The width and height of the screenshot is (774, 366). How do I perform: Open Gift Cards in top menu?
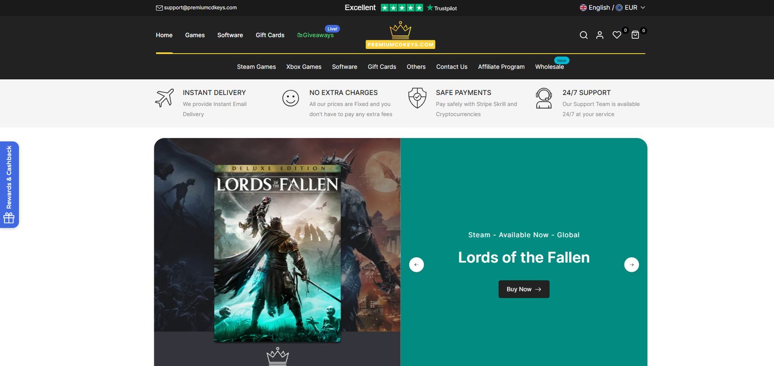coord(270,35)
